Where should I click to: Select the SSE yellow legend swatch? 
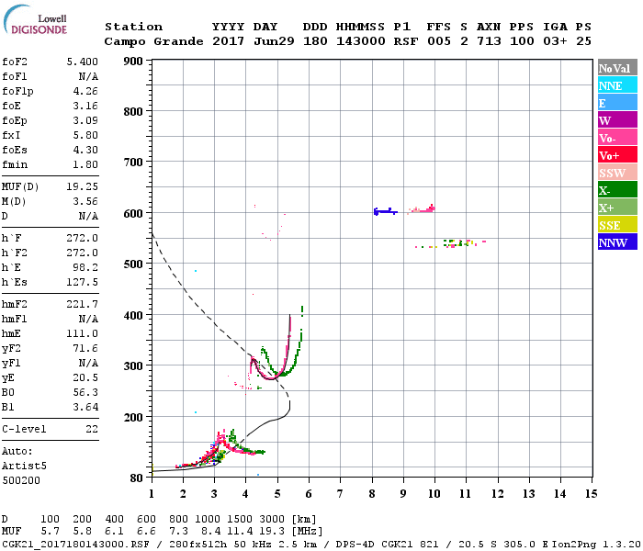(x=617, y=224)
